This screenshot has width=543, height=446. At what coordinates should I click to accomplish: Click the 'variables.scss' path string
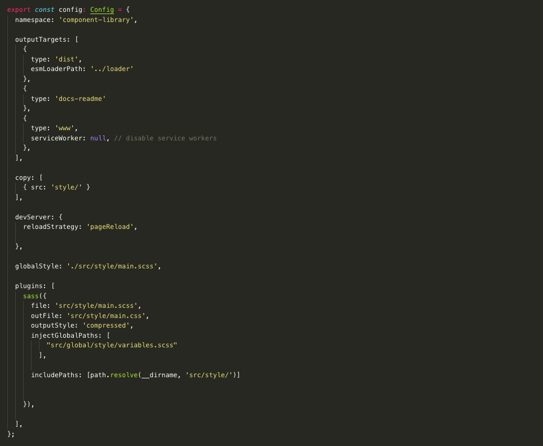[112, 345]
